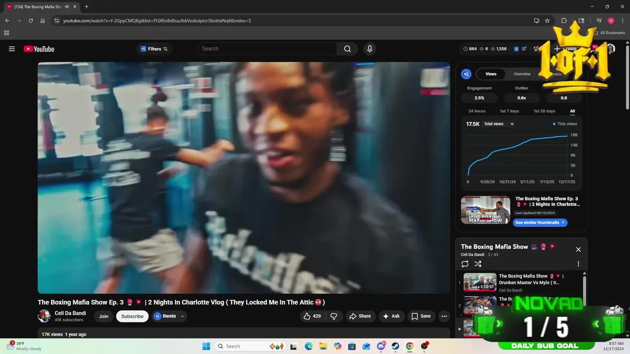Click the page vertical scrollbar
The image size is (630, 354).
pyautogui.click(x=628, y=79)
